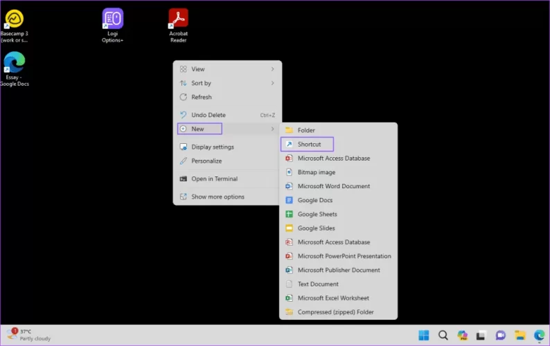This screenshot has width=550, height=346.
Task: Select Shortcut from the New submenu
Action: coord(309,144)
